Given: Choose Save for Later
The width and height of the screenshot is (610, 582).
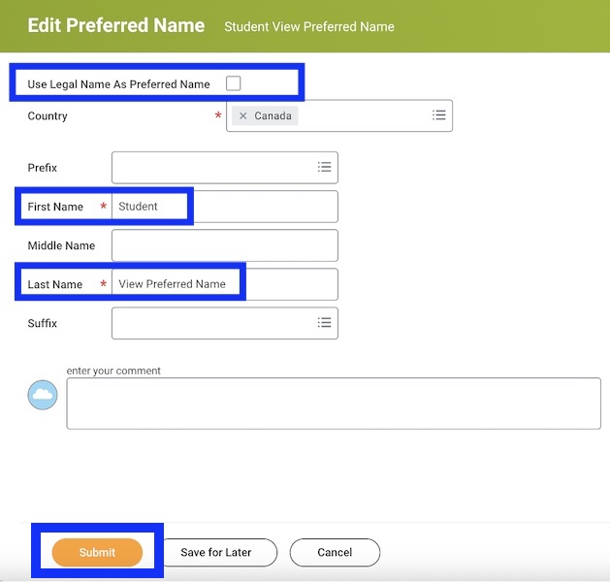Looking at the screenshot, I should [216, 552].
